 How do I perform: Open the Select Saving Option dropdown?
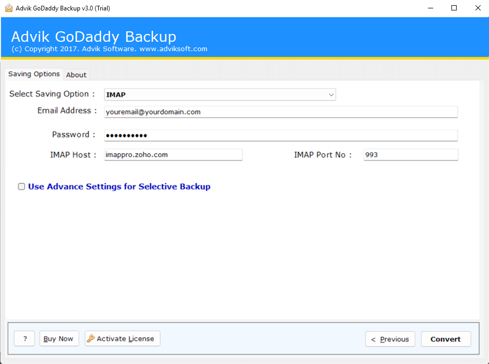click(x=220, y=95)
